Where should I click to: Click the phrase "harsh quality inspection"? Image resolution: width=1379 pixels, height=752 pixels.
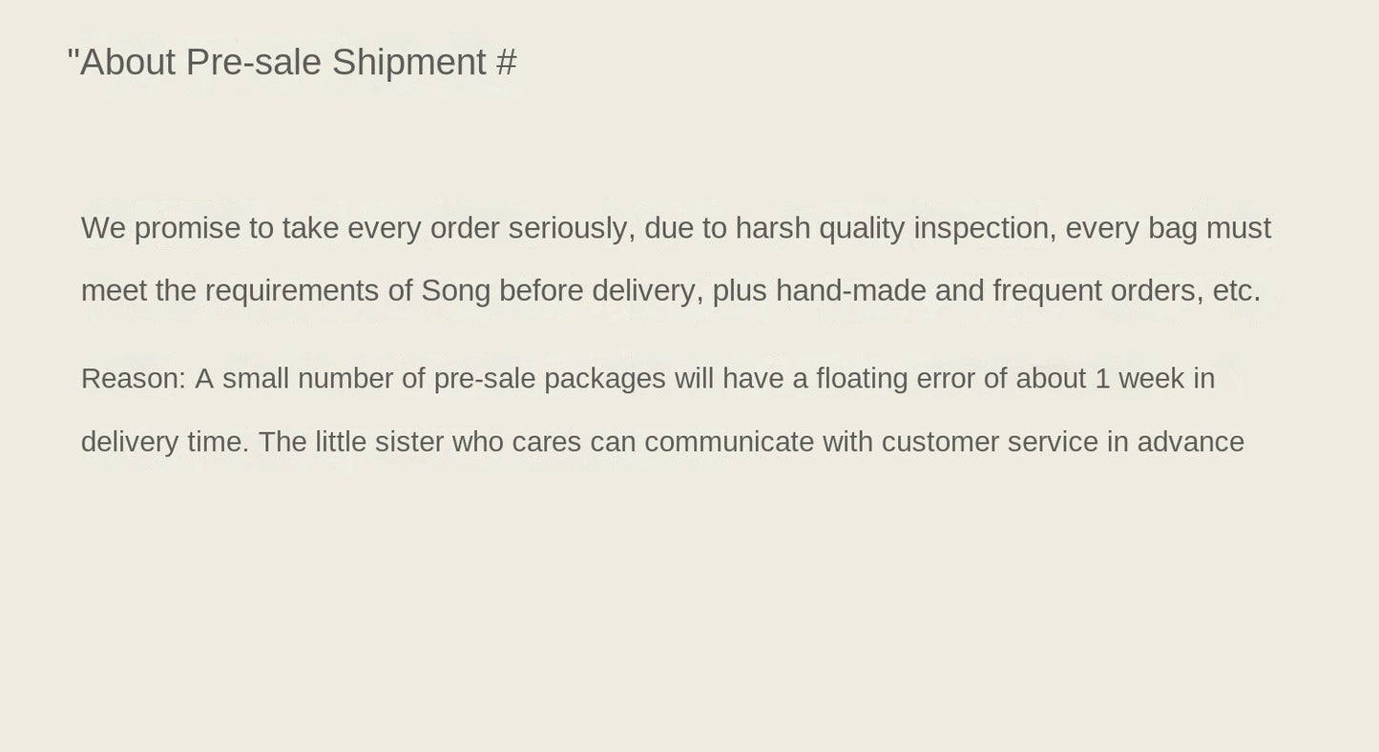(892, 229)
